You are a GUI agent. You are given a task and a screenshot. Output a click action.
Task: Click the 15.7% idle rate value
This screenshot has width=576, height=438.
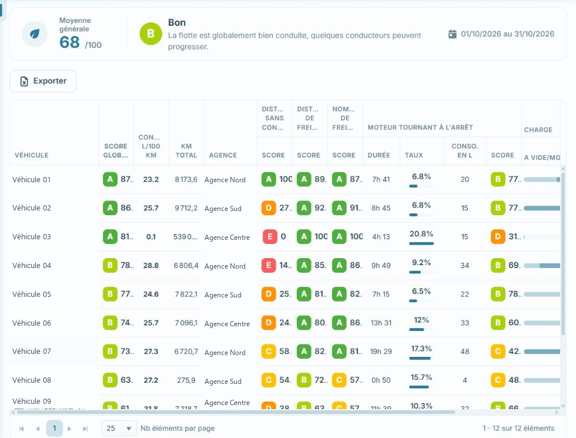click(x=421, y=377)
